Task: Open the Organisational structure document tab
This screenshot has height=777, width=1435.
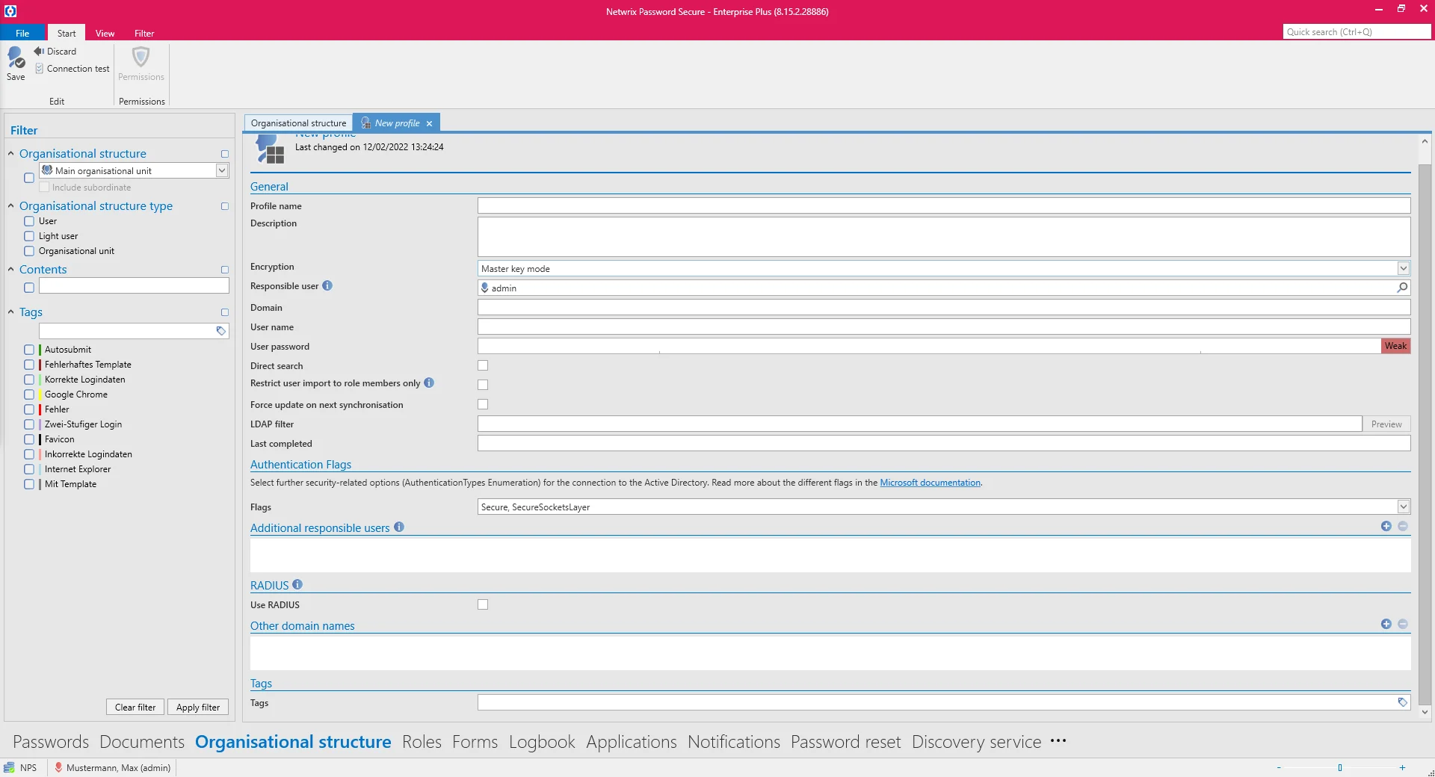Action: [298, 123]
